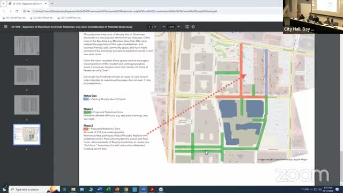Click the taskbar clock and date
The width and height of the screenshot is (343, 193).
point(327,189)
